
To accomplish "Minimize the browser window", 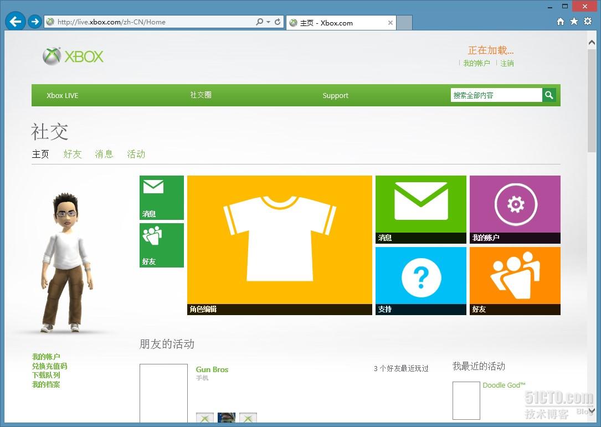I will [550, 7].
